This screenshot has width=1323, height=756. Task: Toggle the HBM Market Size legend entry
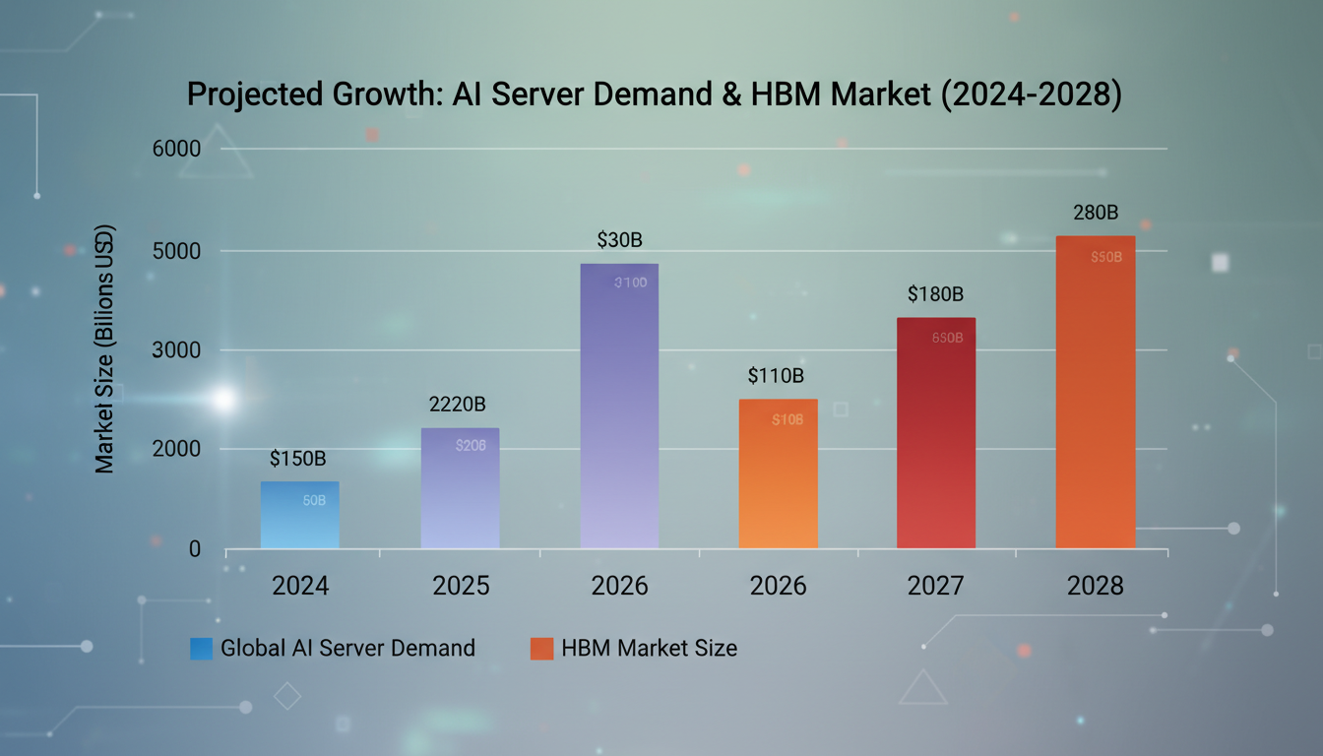click(650, 648)
